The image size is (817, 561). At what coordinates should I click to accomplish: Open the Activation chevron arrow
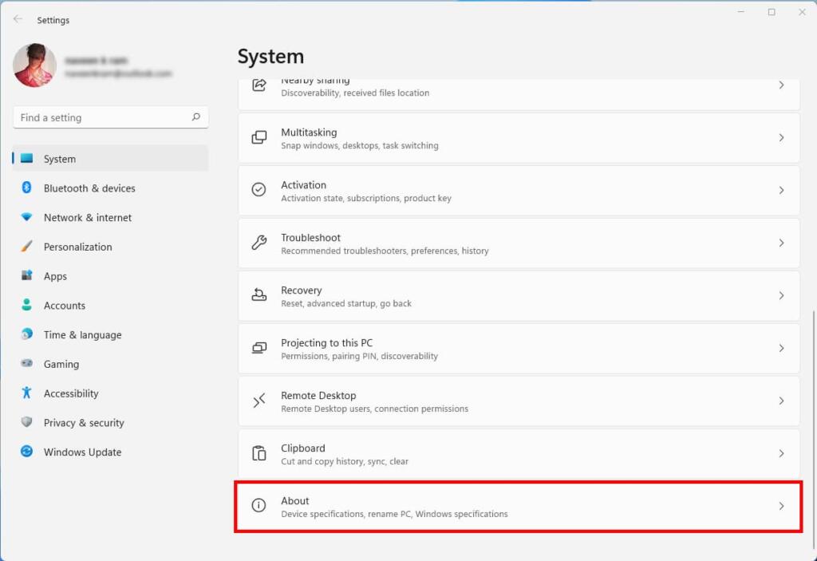(x=781, y=190)
